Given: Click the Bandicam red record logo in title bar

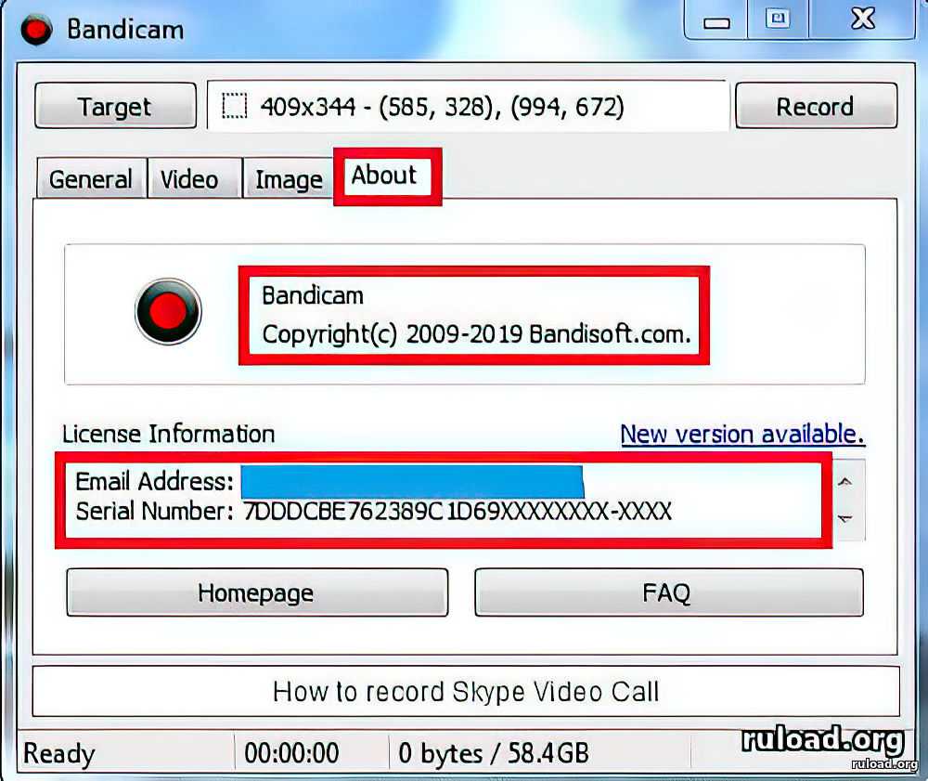Looking at the screenshot, I should (x=37, y=30).
